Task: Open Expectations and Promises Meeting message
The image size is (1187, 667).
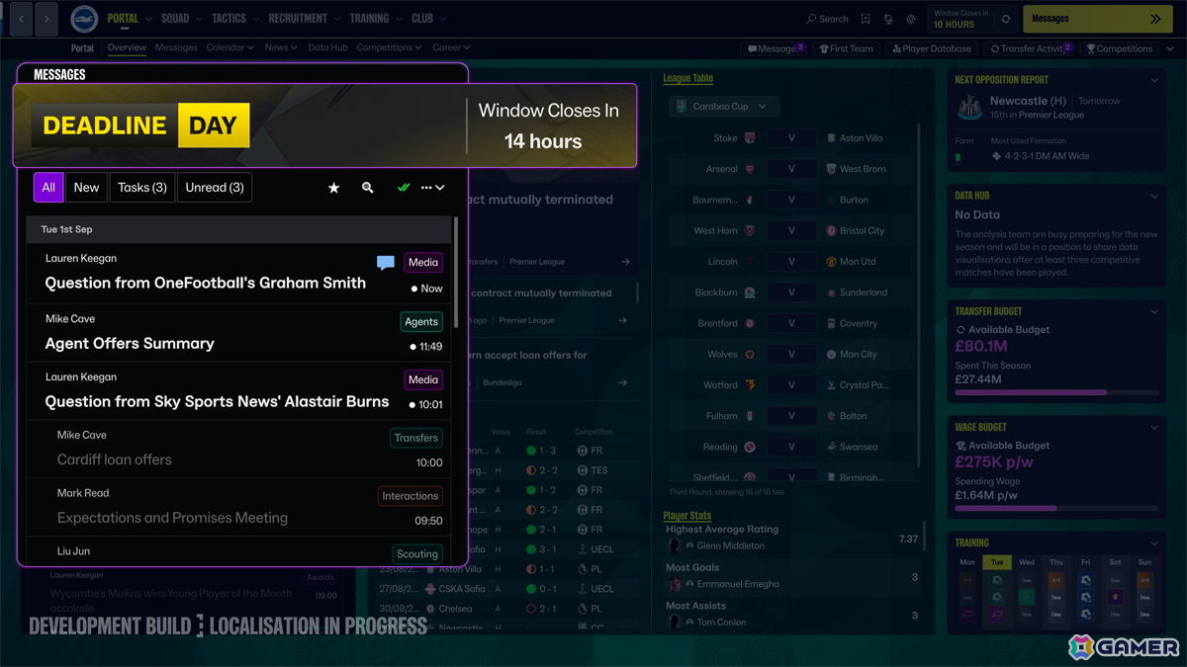Action: pyautogui.click(x=238, y=508)
